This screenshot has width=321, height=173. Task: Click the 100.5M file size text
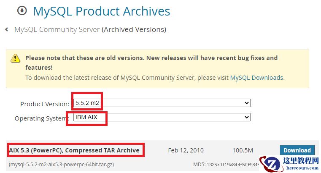243,150
